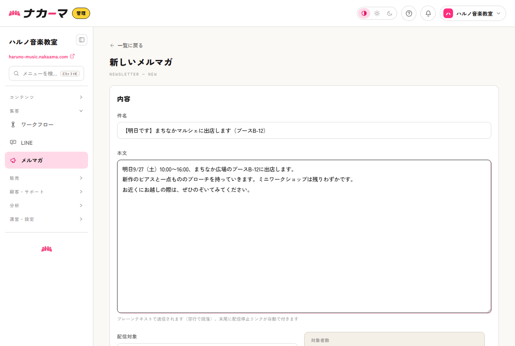Click the ワークフロー hourglass icon

(x=13, y=125)
